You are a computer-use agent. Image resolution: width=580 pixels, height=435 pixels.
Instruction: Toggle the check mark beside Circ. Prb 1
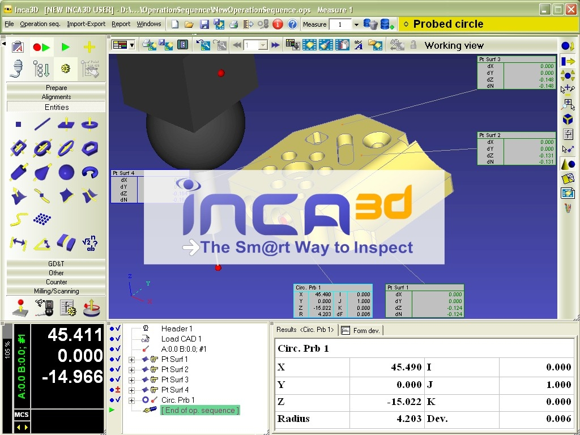118,400
